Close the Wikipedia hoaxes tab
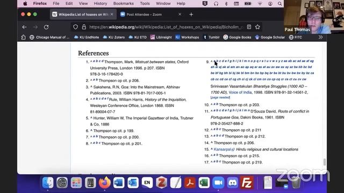Image resolution: width=344 pixels, height=193 pixels. tap(112, 14)
